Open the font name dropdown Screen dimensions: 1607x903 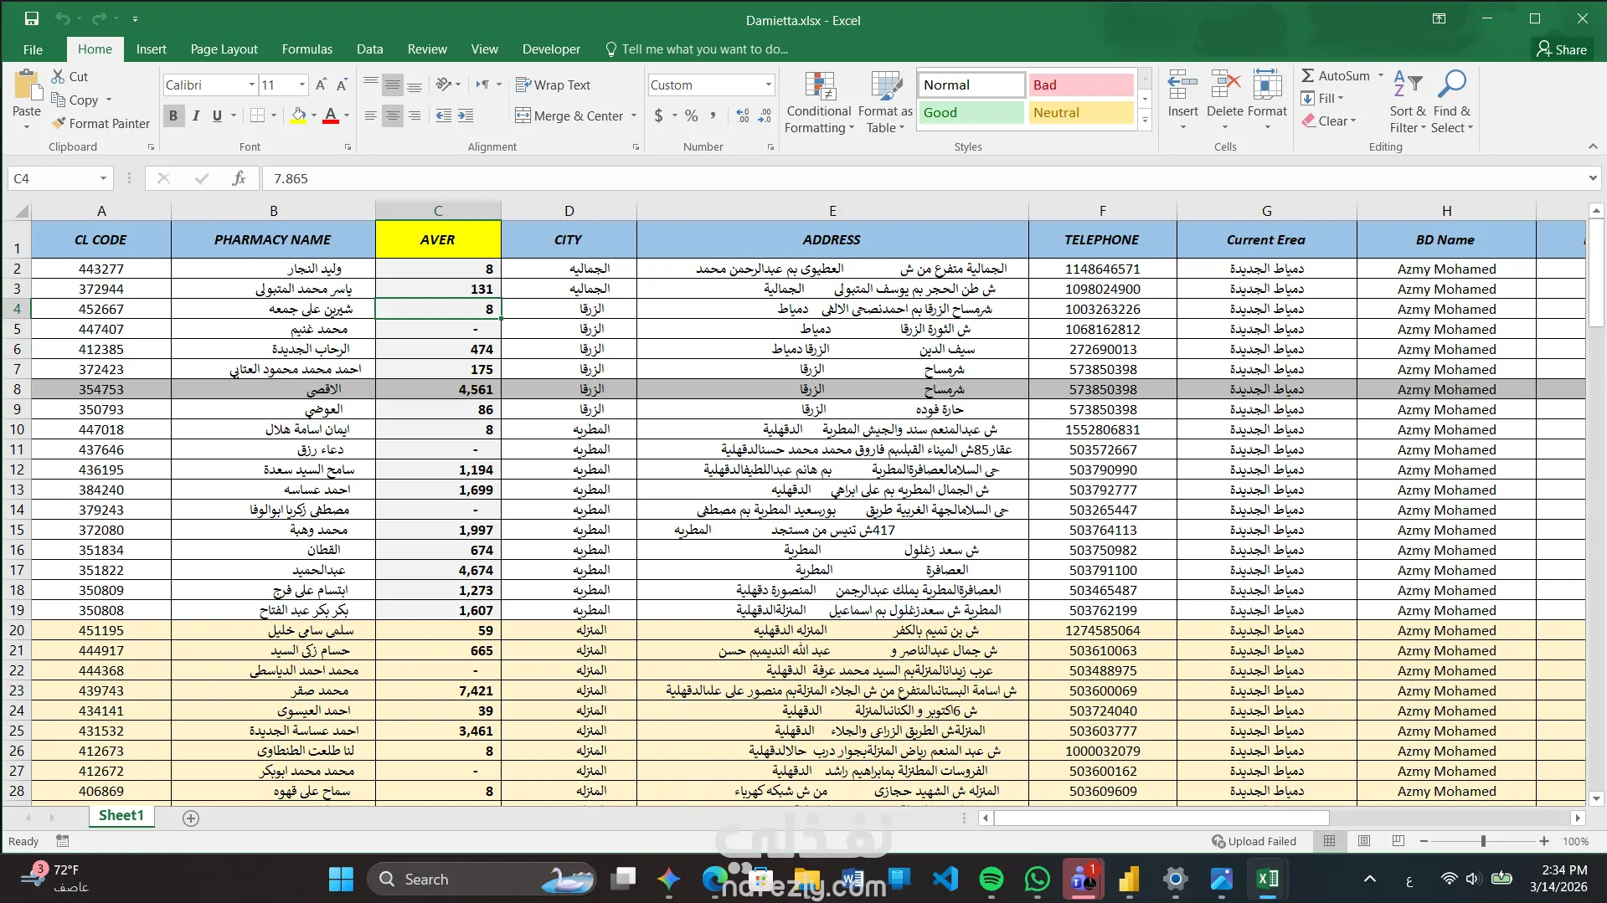251,85
